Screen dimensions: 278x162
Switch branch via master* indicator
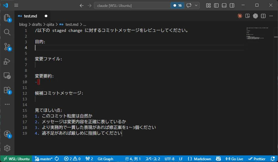(43, 159)
